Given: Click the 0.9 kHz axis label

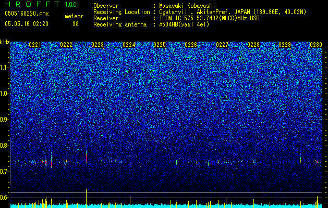Looking at the screenshot, I should [x=5, y=120].
